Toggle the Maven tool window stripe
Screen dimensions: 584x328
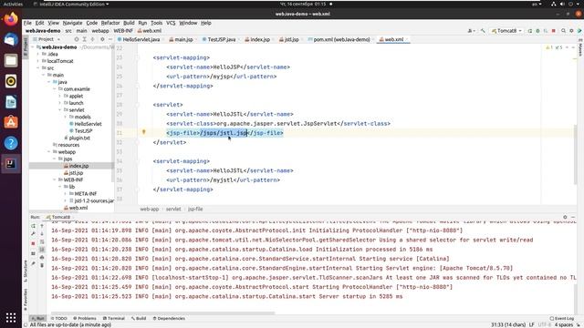(580, 49)
